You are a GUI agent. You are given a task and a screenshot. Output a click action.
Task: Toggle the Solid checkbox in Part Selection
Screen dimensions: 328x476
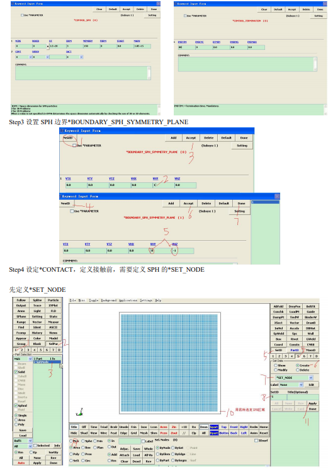pyautogui.click(x=16, y=372)
